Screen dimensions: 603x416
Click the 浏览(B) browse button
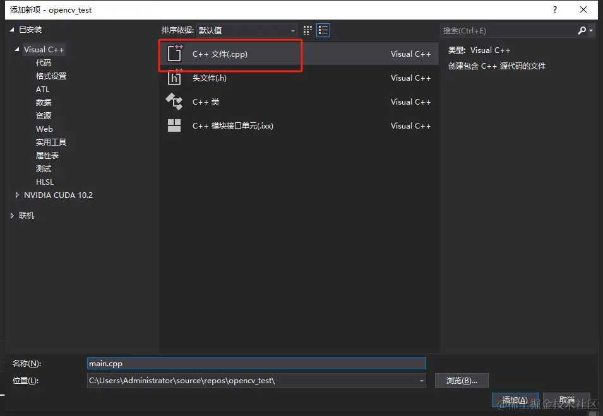tap(462, 380)
